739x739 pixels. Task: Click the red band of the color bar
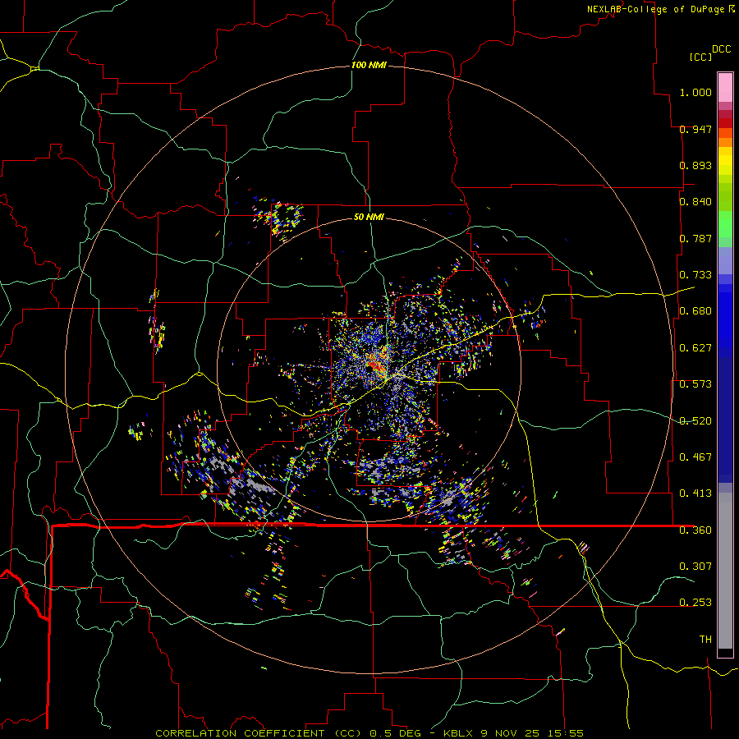[725, 123]
